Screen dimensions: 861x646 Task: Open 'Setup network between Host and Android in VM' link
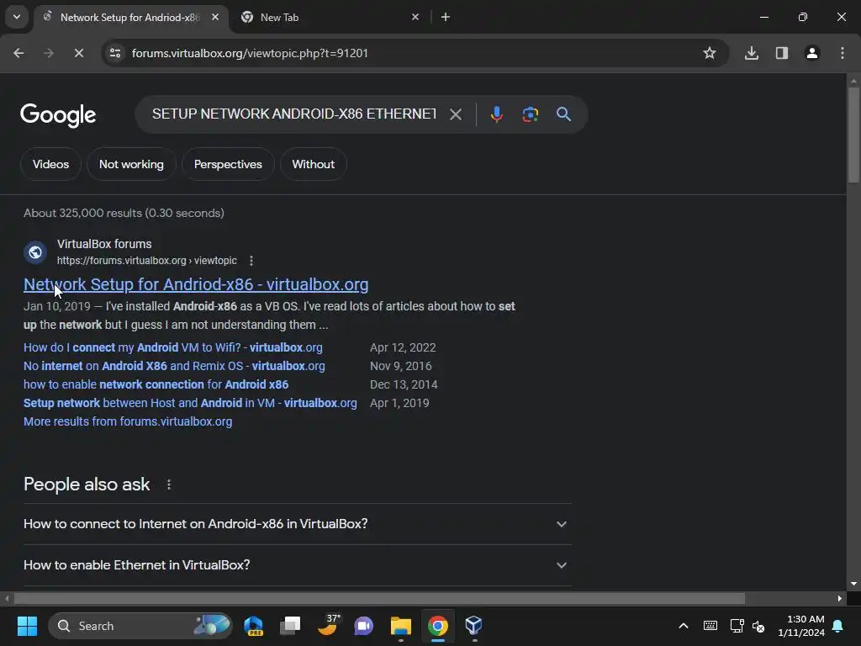[x=190, y=403]
